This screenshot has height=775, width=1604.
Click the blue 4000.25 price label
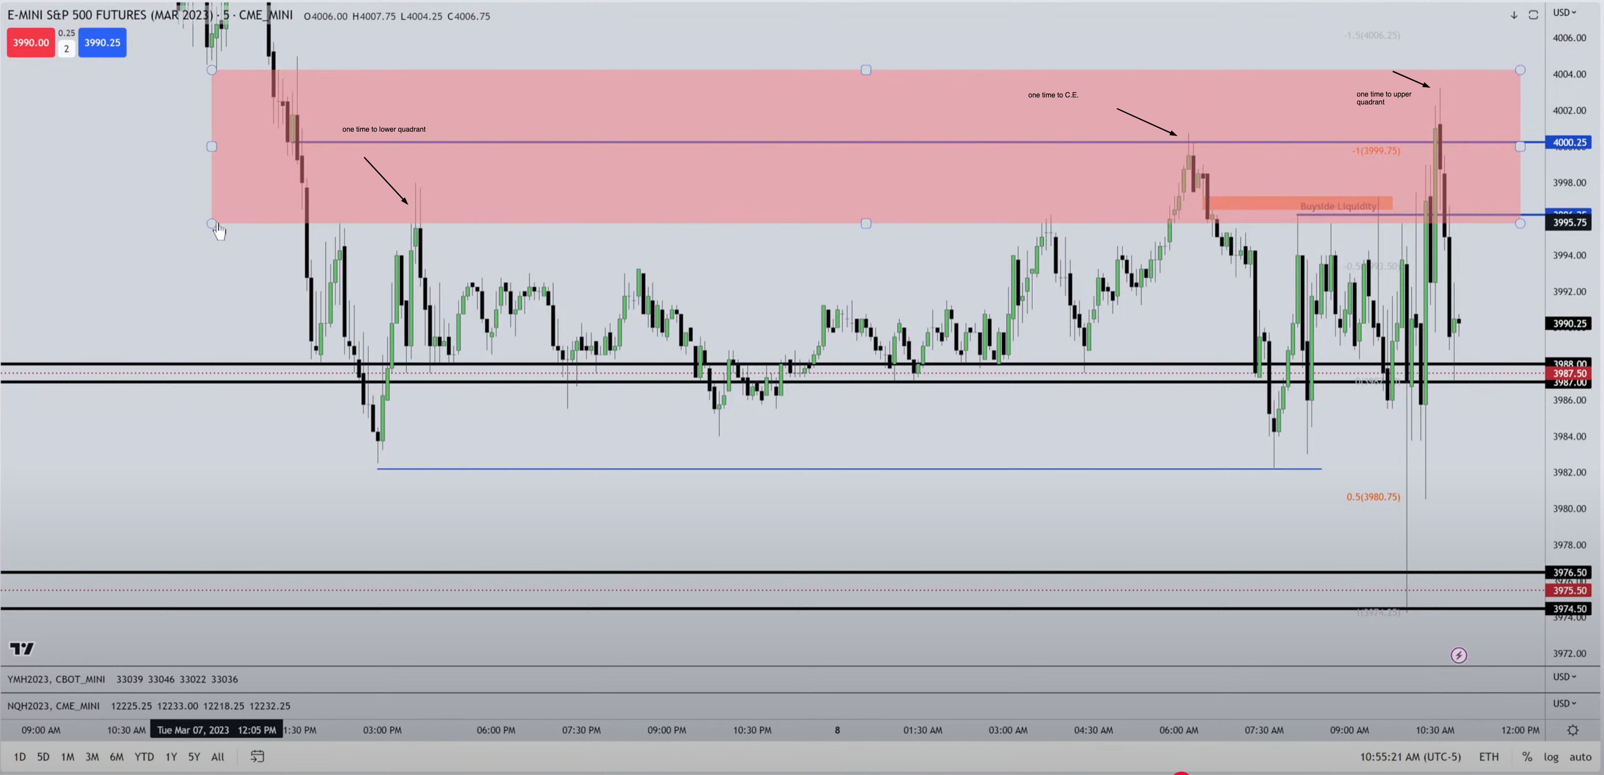click(1569, 143)
